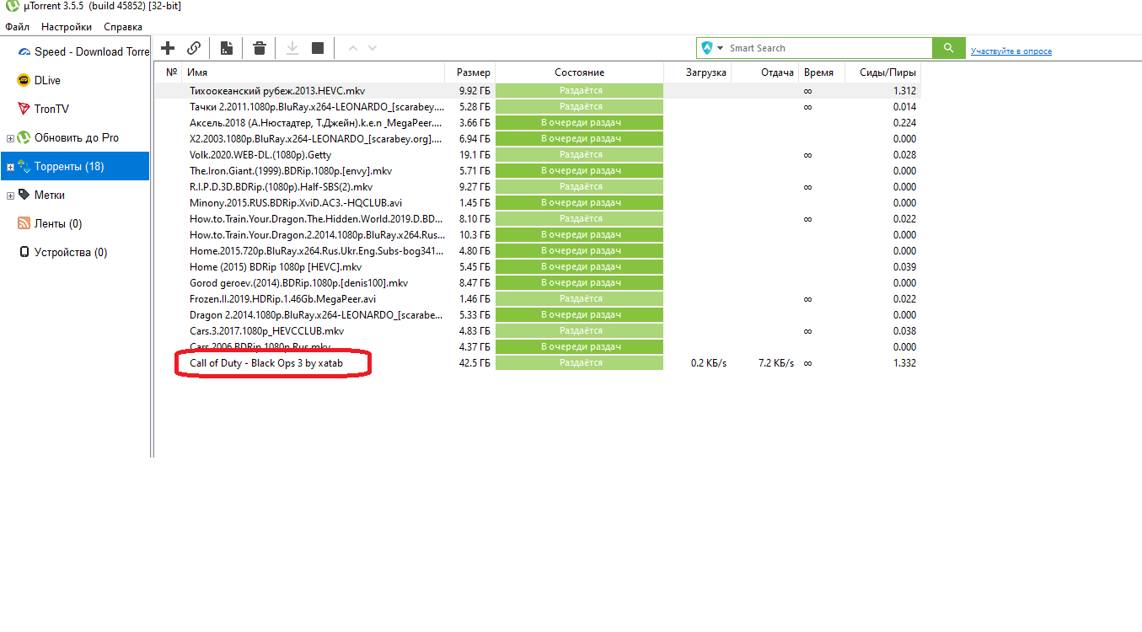Open Ленты (0) feeds item
This screenshot has height=632, width=1142.
point(50,223)
